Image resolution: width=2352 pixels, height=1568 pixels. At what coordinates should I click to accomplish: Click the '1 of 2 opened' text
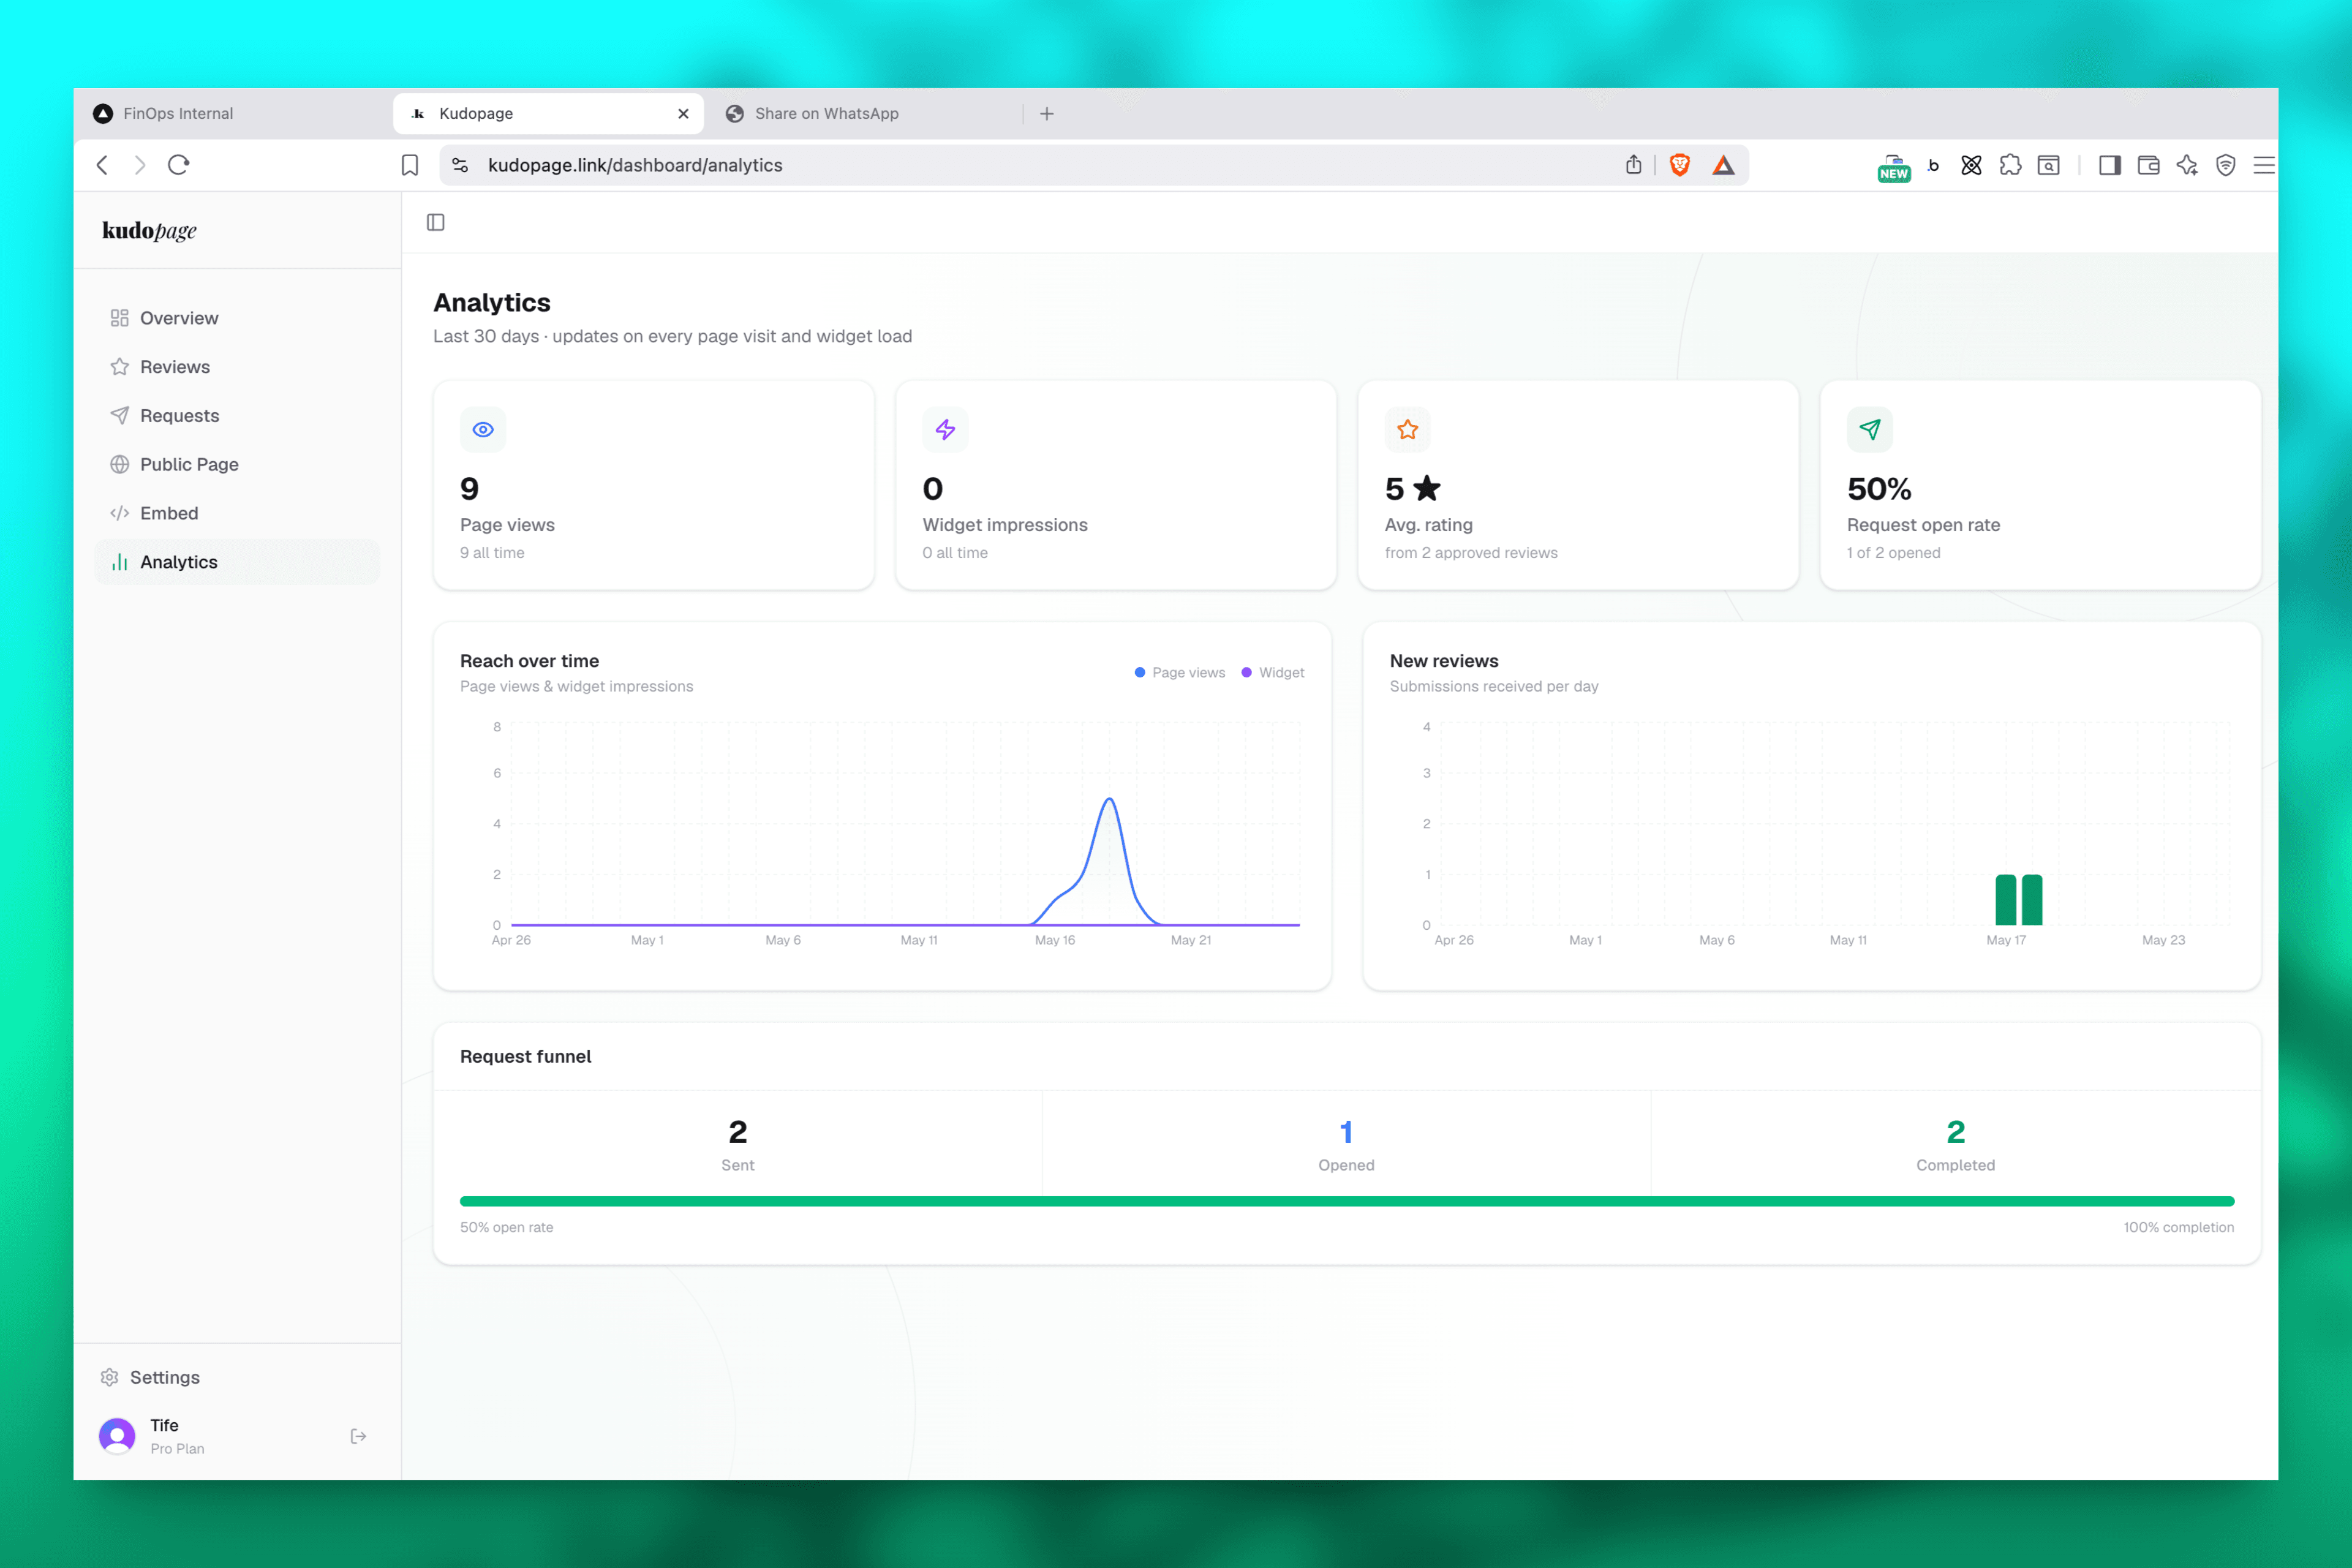click(x=1894, y=553)
